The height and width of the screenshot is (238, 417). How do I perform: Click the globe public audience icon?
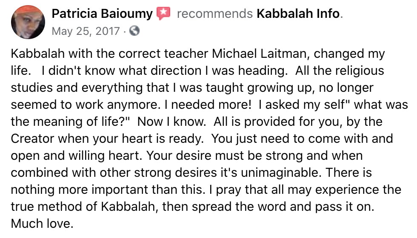(x=134, y=31)
